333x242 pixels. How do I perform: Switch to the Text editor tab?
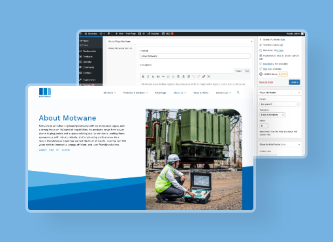247,71
